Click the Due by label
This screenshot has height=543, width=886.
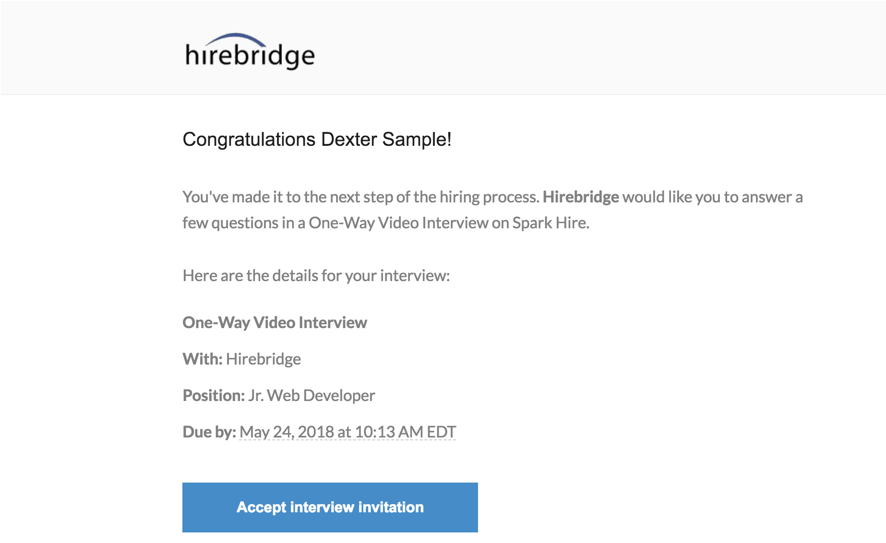209,431
